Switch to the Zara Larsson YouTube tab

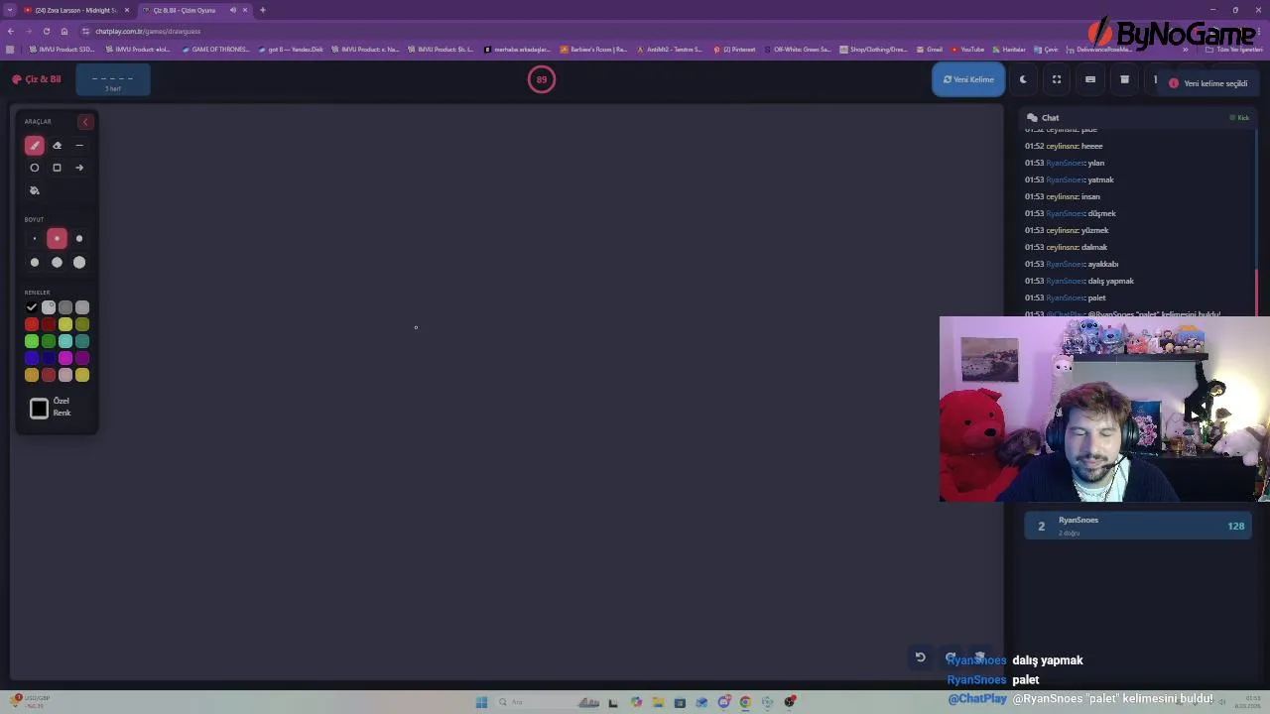click(x=76, y=10)
